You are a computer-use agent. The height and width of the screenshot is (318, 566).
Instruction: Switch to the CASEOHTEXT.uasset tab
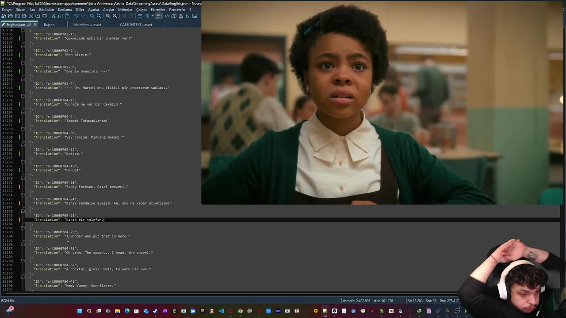(x=136, y=25)
